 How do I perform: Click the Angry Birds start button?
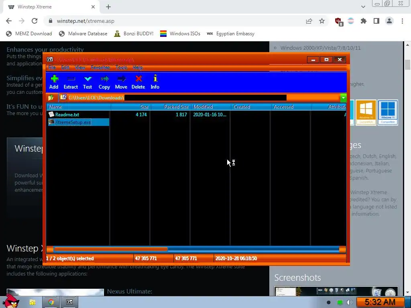(10, 301)
